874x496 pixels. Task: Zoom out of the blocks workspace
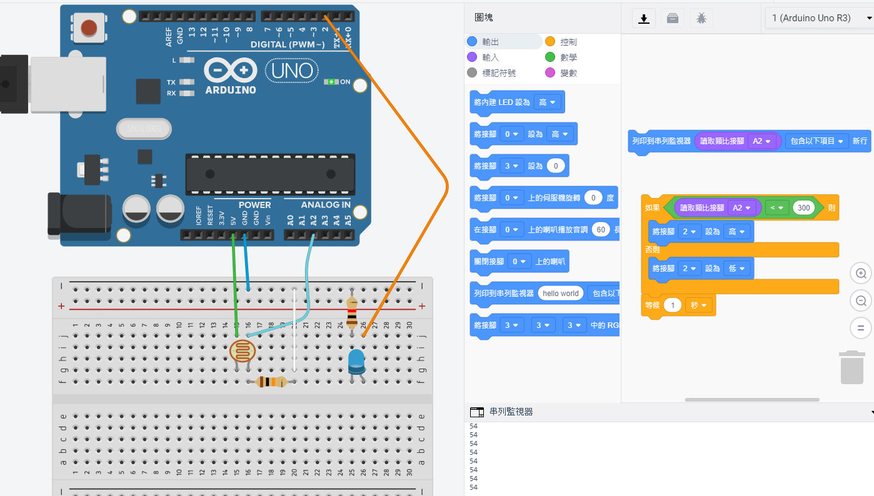(861, 300)
